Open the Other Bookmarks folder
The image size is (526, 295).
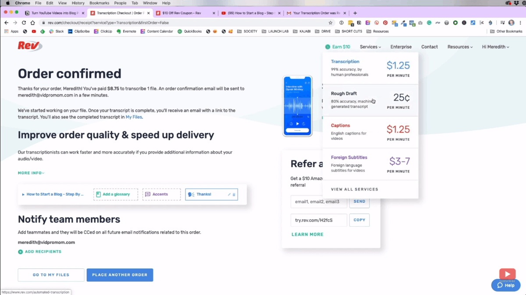pyautogui.click(x=506, y=31)
